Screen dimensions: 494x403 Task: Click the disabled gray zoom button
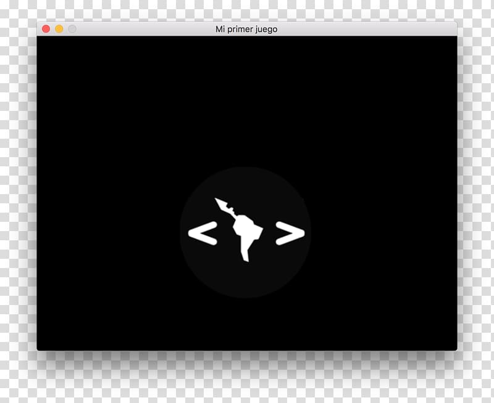click(x=72, y=29)
